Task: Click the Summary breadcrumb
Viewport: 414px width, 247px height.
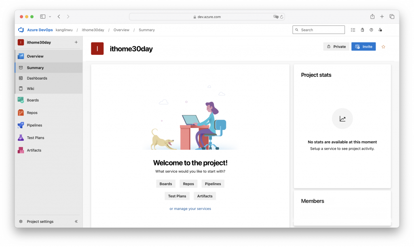Action: coord(147,30)
